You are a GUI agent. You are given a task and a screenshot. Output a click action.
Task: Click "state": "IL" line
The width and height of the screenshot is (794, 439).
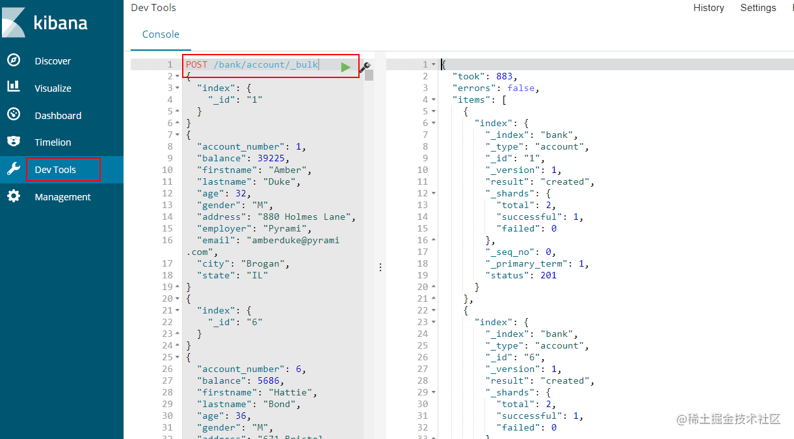pos(232,275)
